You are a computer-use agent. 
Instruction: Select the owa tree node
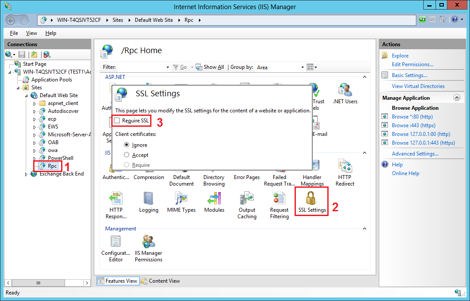(x=53, y=150)
